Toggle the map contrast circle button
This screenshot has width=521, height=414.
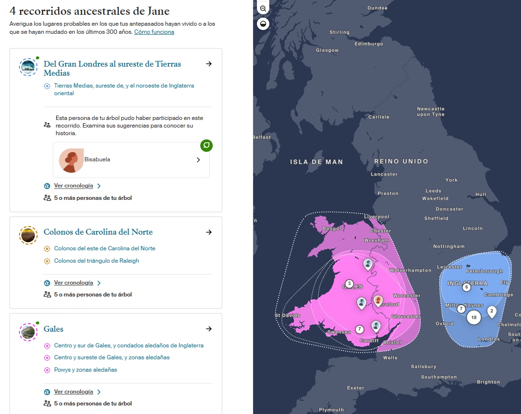(x=263, y=24)
